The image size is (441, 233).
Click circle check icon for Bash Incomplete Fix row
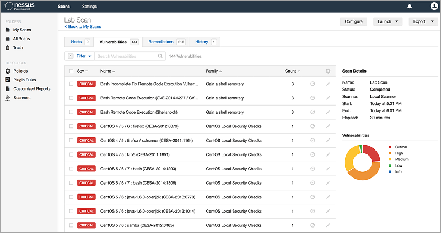tap(313, 84)
